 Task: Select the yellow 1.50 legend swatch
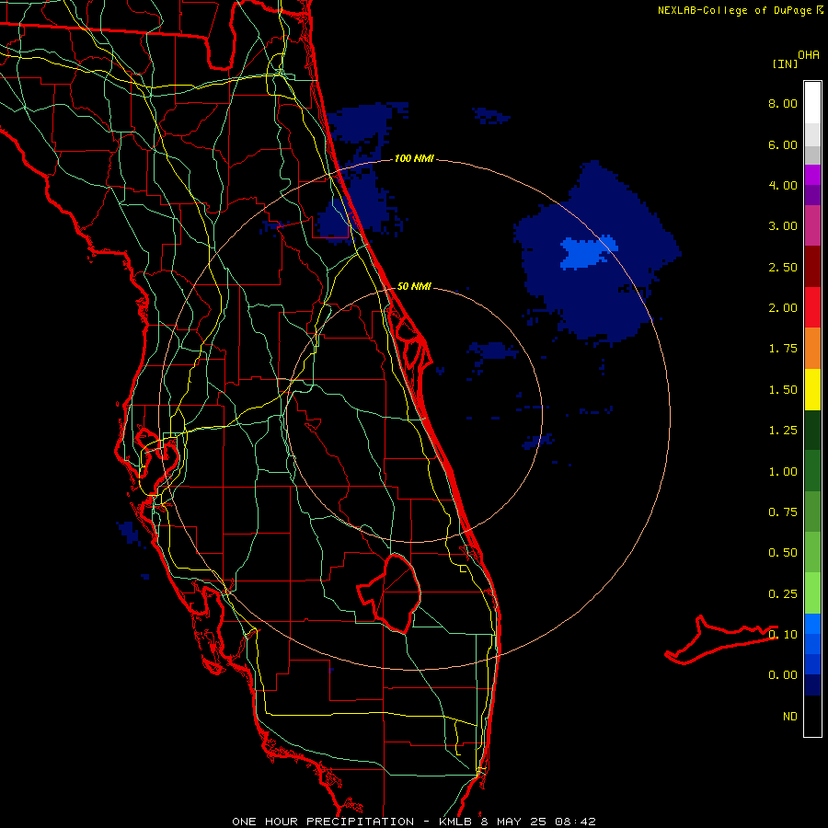[x=812, y=389]
